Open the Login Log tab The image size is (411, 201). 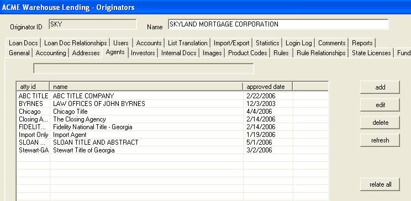pos(299,43)
